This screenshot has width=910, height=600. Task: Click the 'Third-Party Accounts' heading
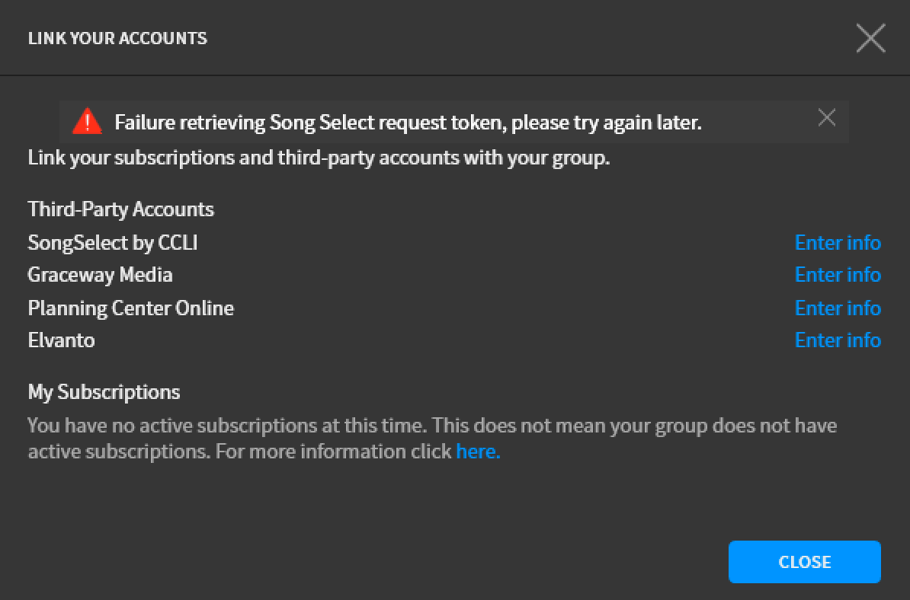point(120,209)
